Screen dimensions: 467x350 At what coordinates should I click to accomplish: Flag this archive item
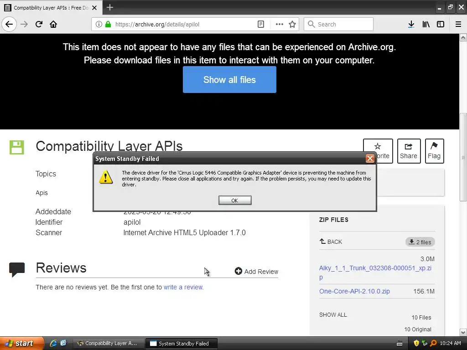point(434,151)
